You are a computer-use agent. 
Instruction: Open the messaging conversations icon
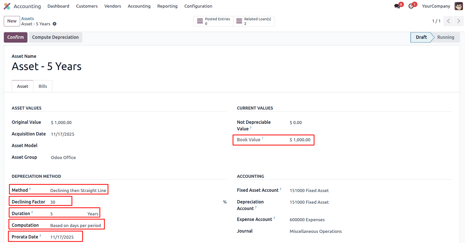(397, 6)
